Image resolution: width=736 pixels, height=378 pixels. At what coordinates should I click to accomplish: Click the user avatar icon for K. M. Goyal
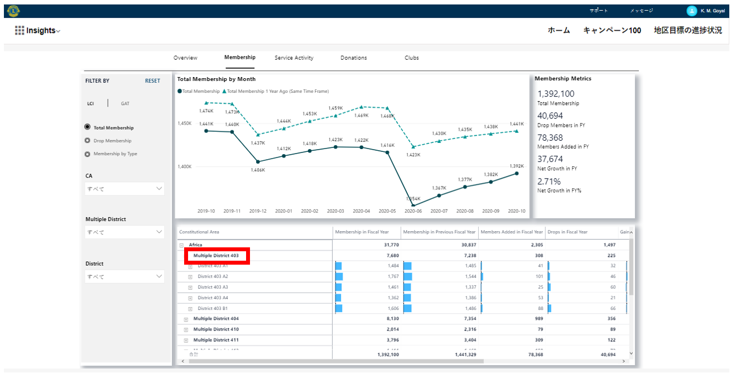tap(692, 11)
